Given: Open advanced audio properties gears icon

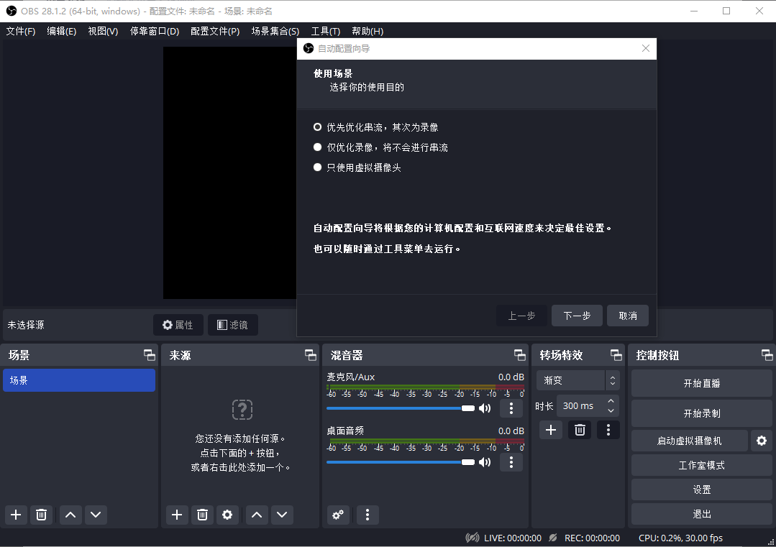Looking at the screenshot, I should pos(338,515).
